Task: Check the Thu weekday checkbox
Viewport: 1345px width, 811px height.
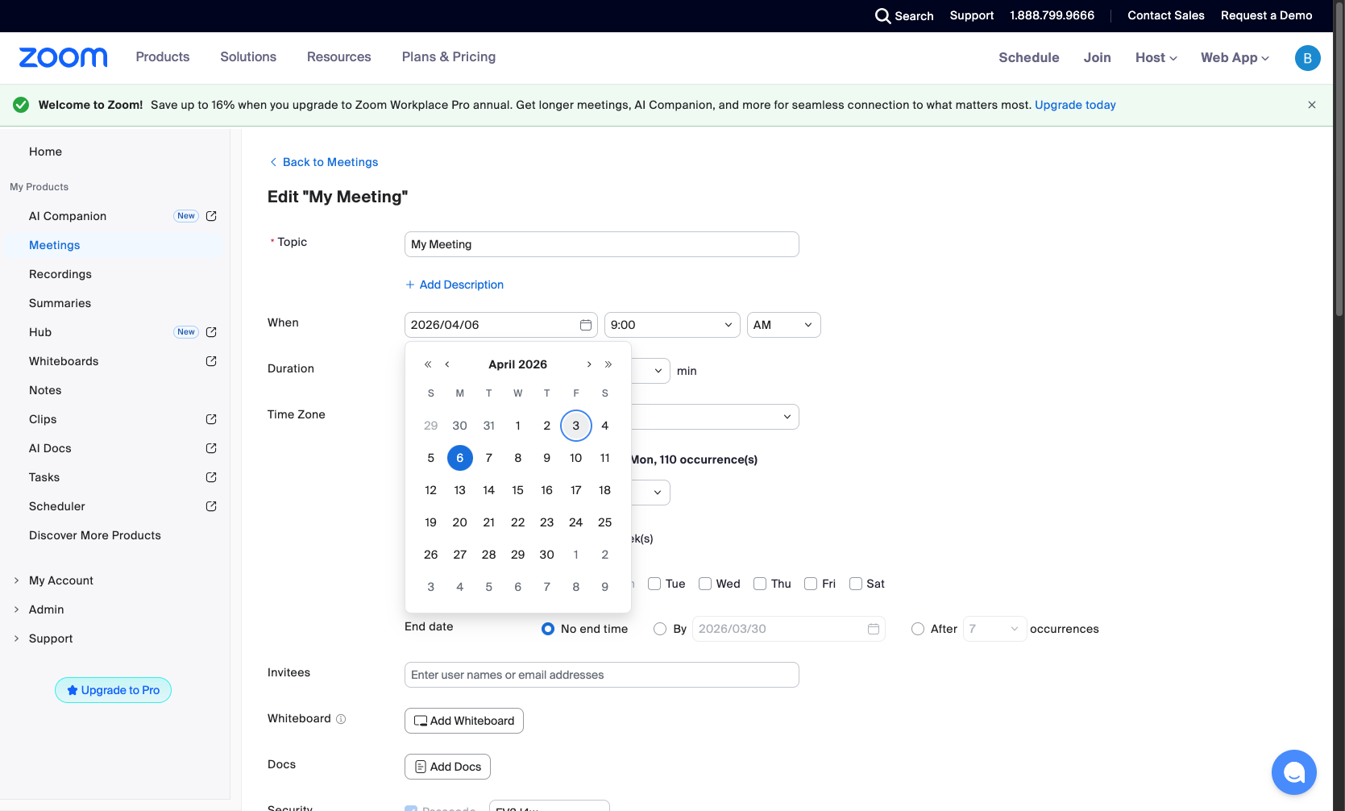Action: coord(760,584)
